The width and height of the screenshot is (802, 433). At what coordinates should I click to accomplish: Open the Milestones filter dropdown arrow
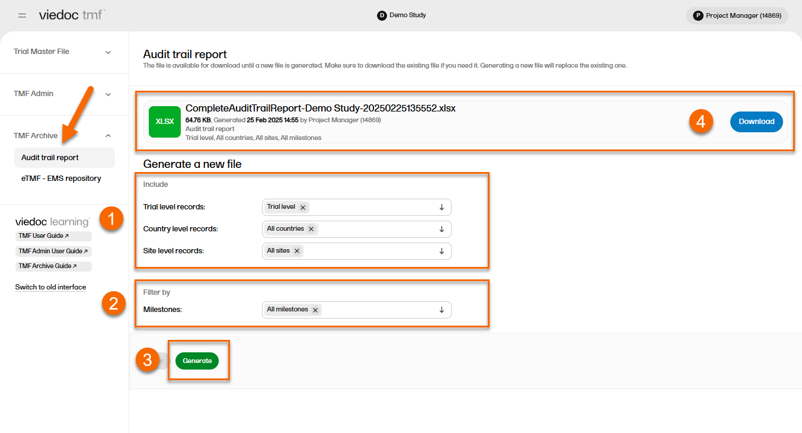pos(442,310)
